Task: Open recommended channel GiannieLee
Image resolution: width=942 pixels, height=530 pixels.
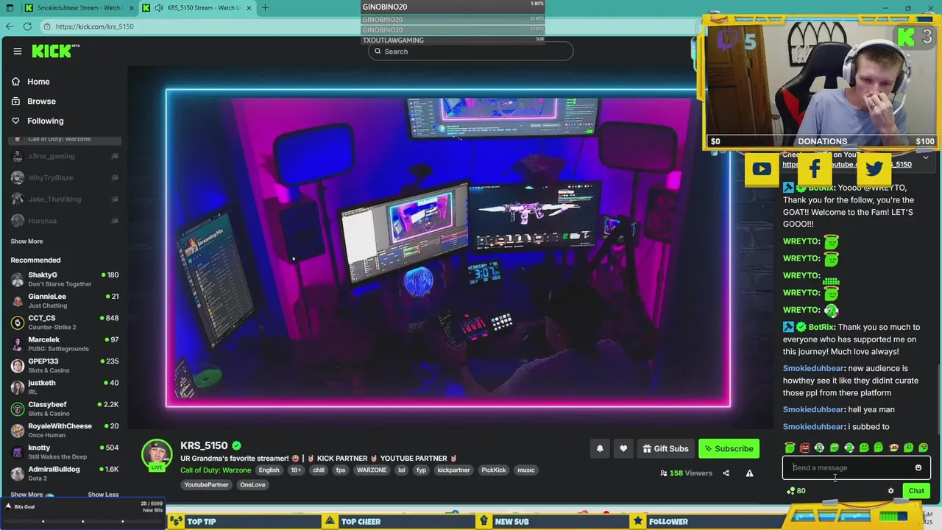Action: click(65, 300)
